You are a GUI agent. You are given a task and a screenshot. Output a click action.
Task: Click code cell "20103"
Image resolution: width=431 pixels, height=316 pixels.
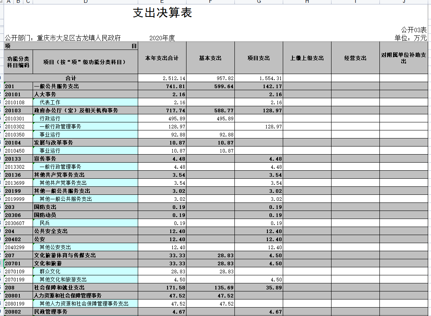18,110
